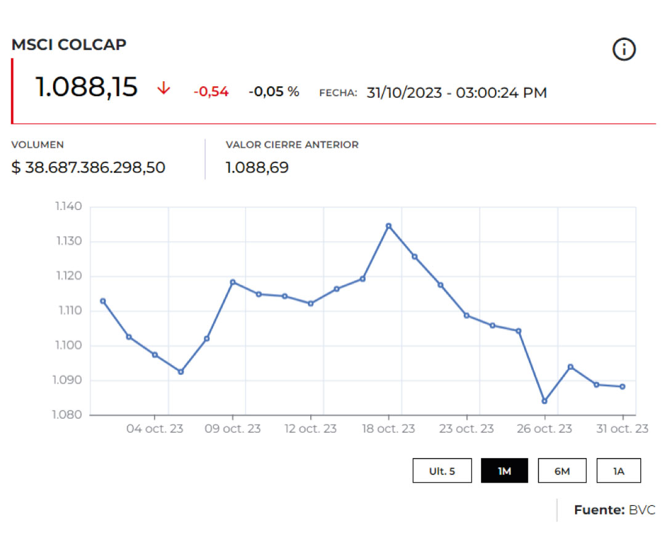Click the BVC source label

[642, 510]
